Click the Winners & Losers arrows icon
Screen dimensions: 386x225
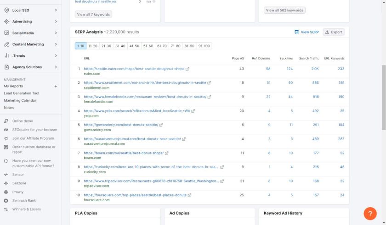click(6, 209)
